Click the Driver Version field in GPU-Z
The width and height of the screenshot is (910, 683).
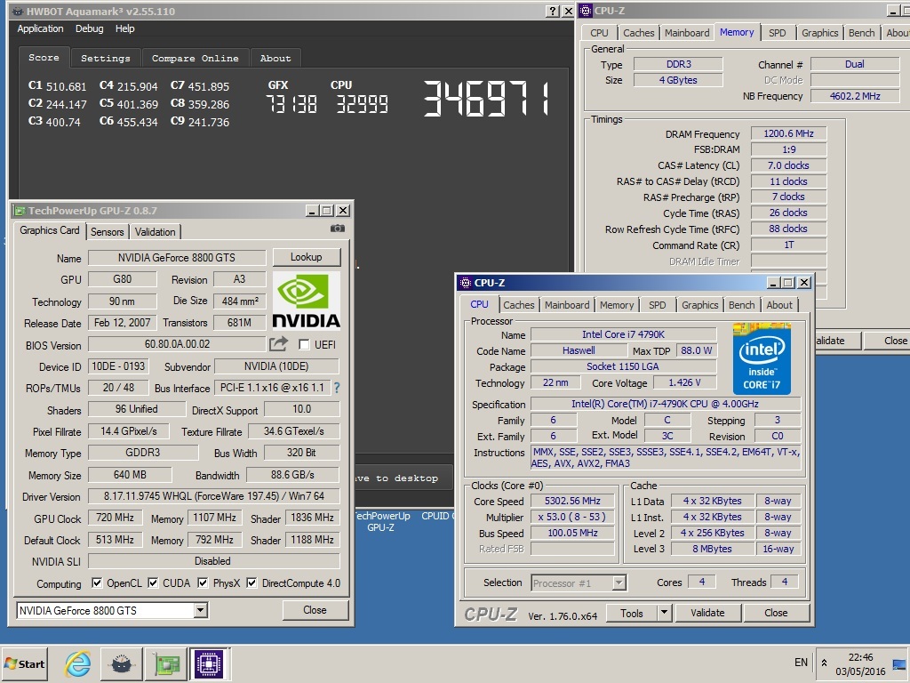pos(213,496)
